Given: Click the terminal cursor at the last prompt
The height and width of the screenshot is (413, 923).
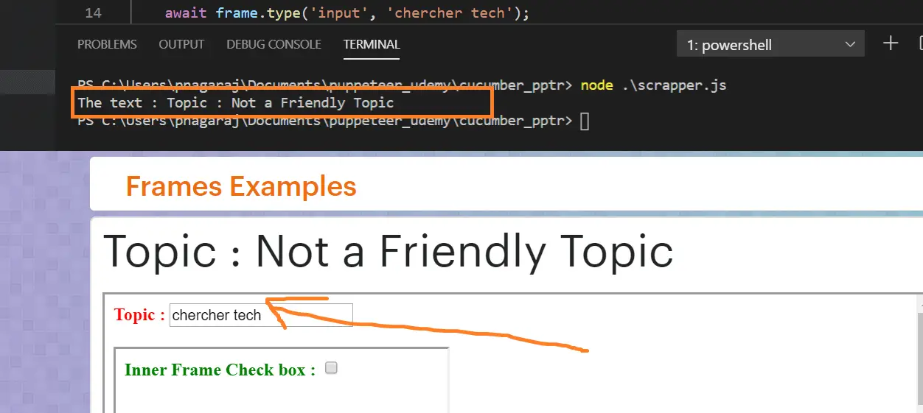Looking at the screenshot, I should tap(585, 121).
